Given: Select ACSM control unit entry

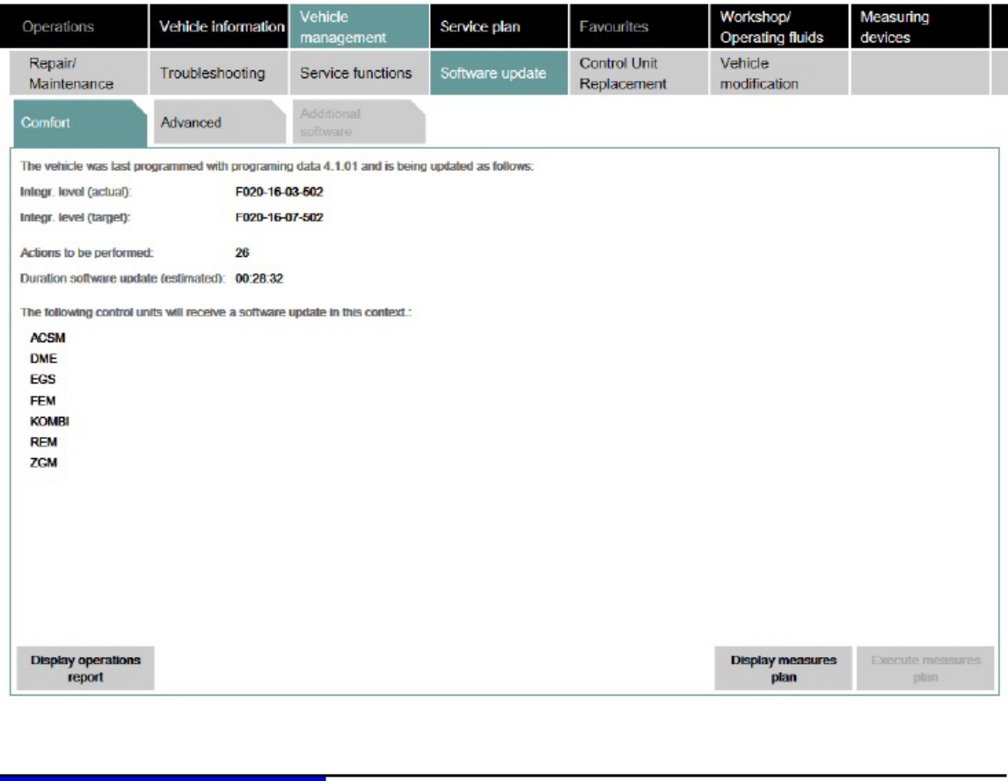Looking at the screenshot, I should [x=47, y=338].
